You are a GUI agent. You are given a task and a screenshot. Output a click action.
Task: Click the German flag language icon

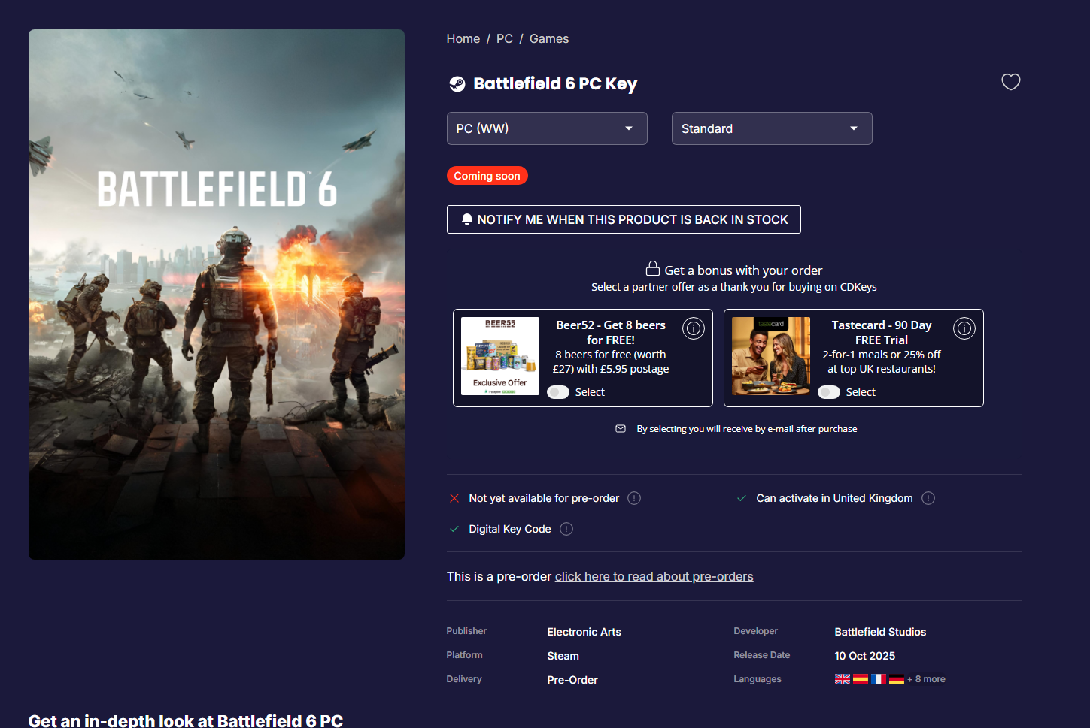[x=897, y=679]
